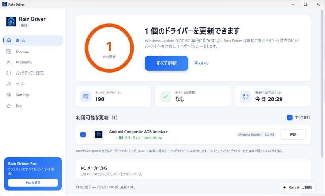Image resolution: width=325 pixels, height=196 pixels.
Task: Click the 新しいバージョン 2016-08-28 text
Action: 140,138
